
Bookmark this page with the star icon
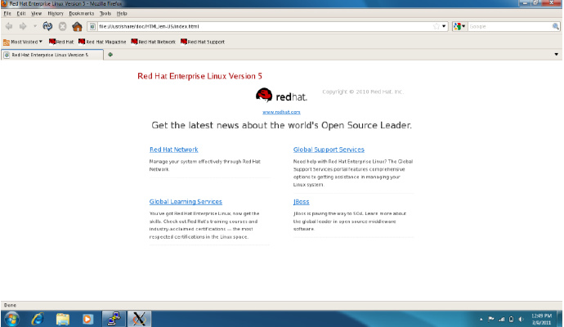tap(436, 26)
